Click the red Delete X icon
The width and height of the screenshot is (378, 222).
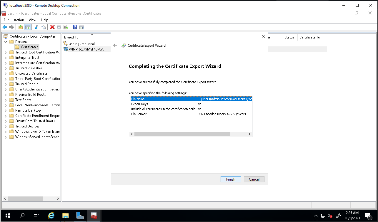point(52,27)
